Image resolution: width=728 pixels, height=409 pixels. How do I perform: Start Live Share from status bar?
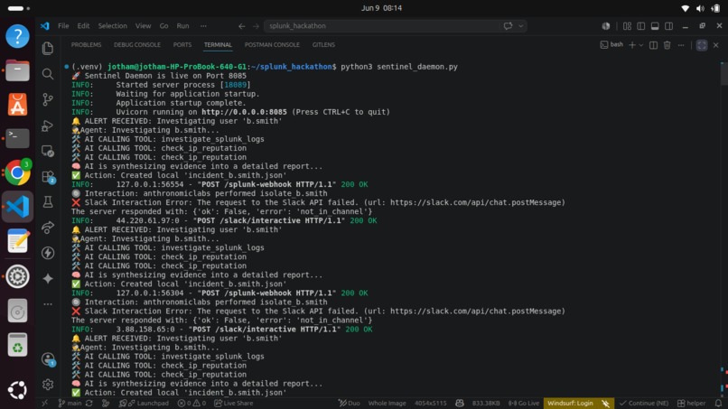coord(234,403)
